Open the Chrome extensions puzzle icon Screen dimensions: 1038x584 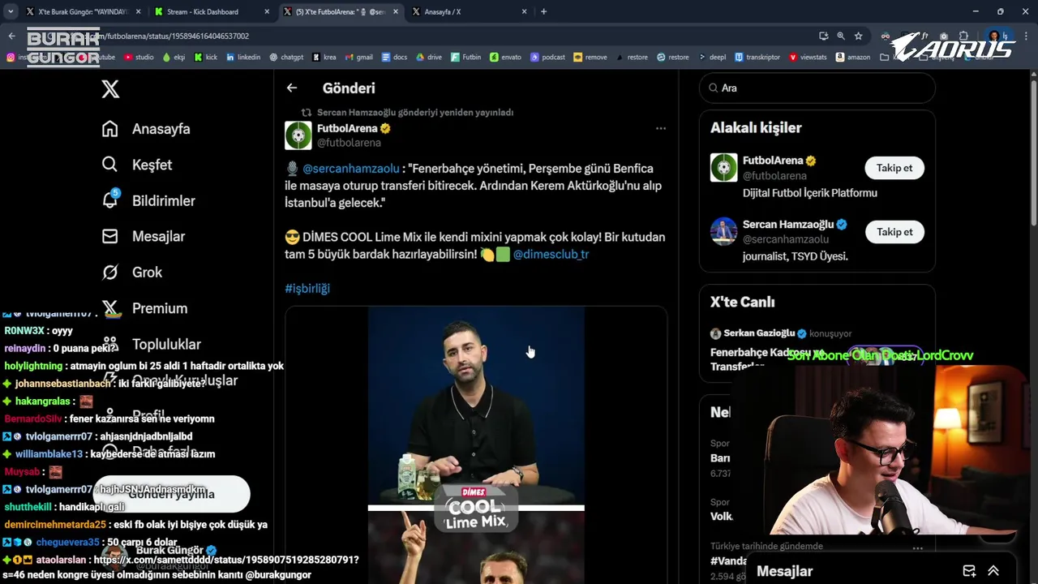(x=963, y=36)
